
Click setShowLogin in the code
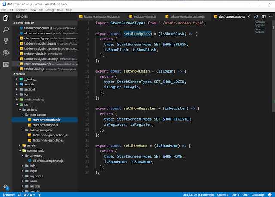click(x=137, y=71)
